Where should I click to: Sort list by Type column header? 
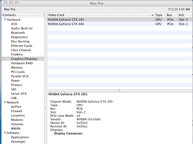click(x=160, y=15)
